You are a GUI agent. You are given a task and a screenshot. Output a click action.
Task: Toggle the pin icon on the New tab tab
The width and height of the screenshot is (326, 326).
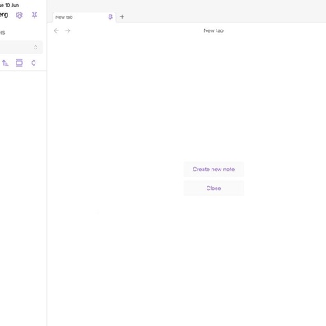point(110,16)
